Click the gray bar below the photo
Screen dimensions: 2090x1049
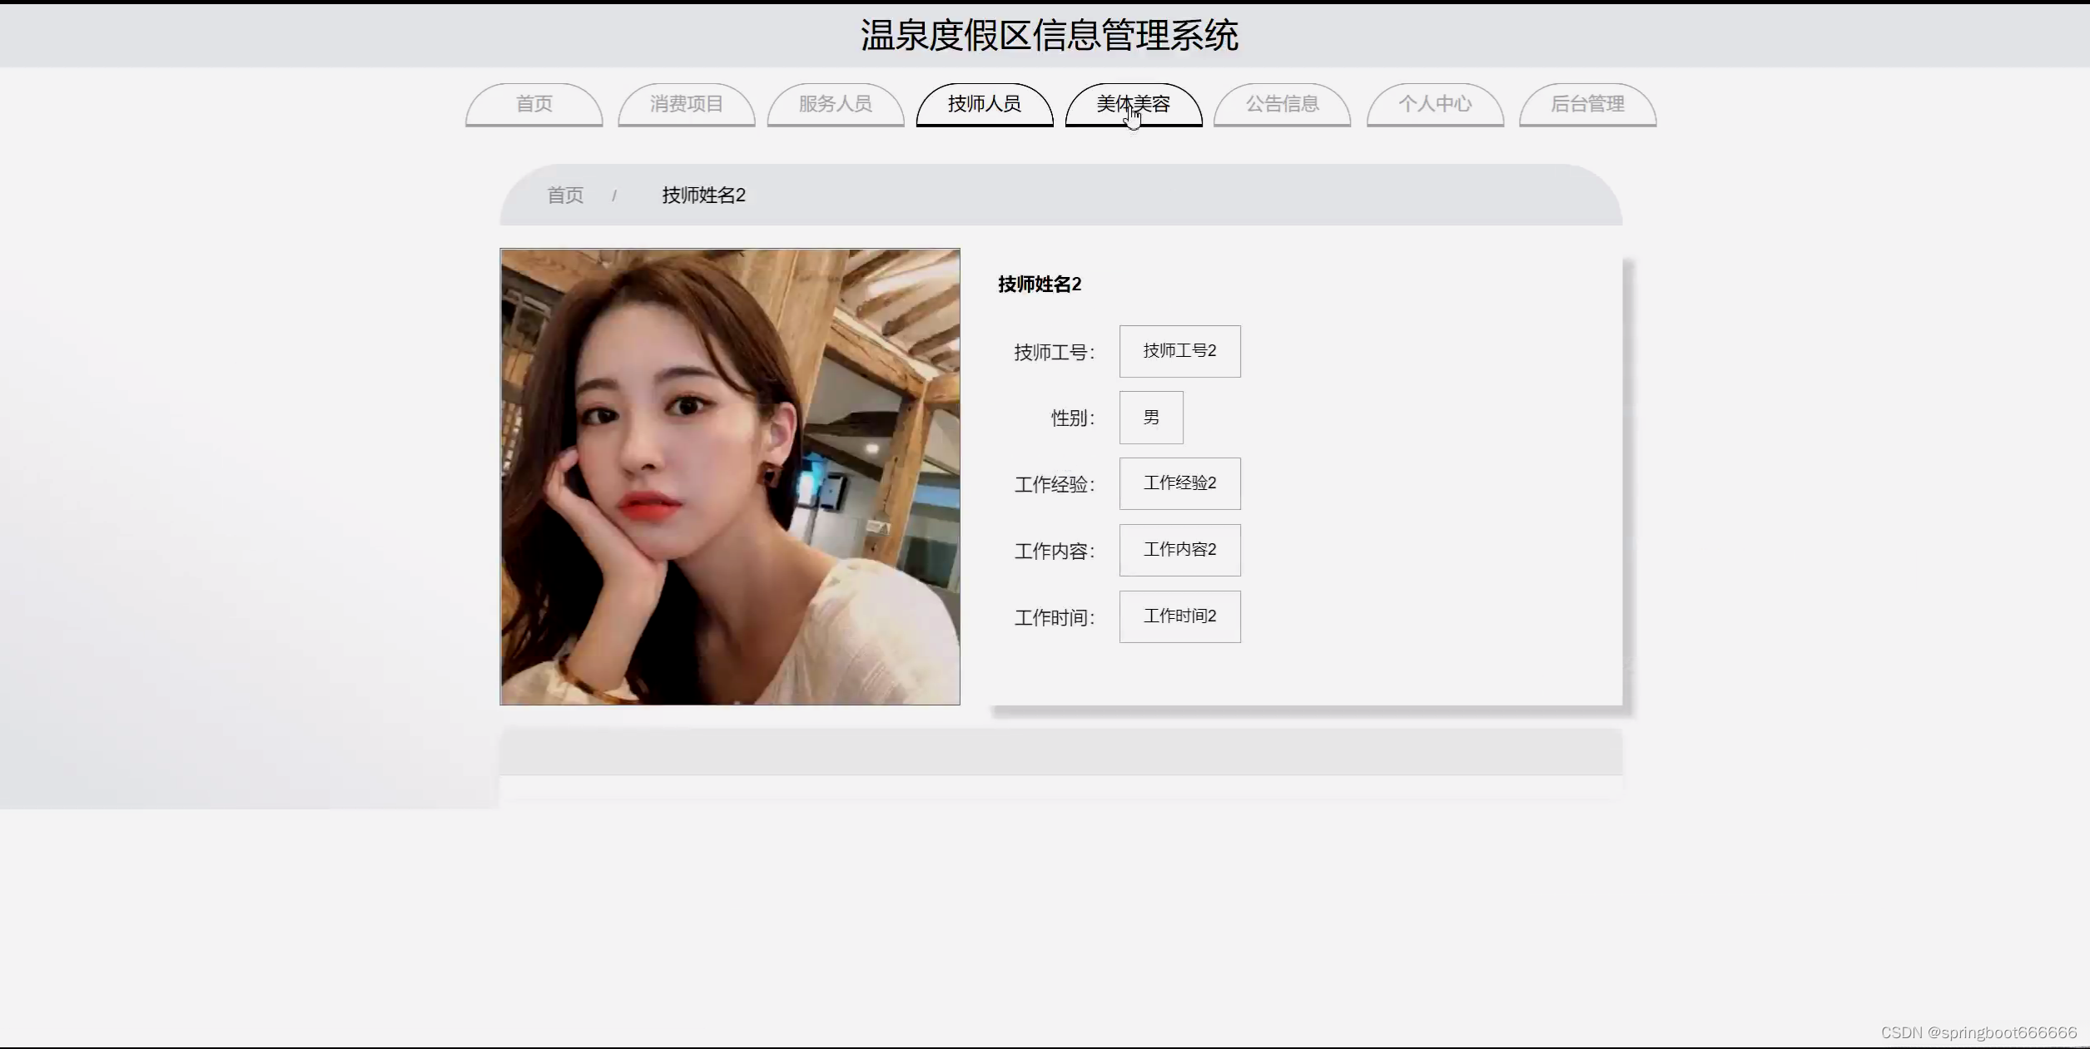click(x=1060, y=751)
